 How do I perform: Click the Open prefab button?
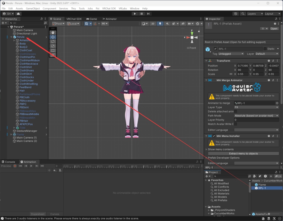(x=274, y=29)
